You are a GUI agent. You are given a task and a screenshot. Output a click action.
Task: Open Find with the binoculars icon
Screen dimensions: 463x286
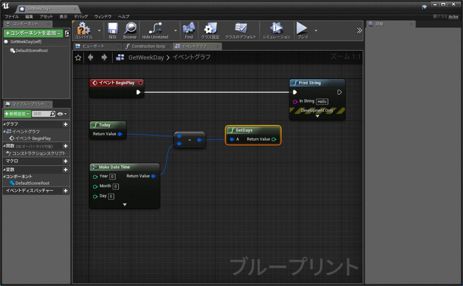pyautogui.click(x=189, y=30)
